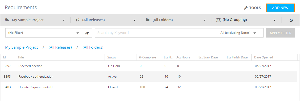Click the add filter funnel icon
Viewport: 300px width, 101px height.
[x=87, y=33]
